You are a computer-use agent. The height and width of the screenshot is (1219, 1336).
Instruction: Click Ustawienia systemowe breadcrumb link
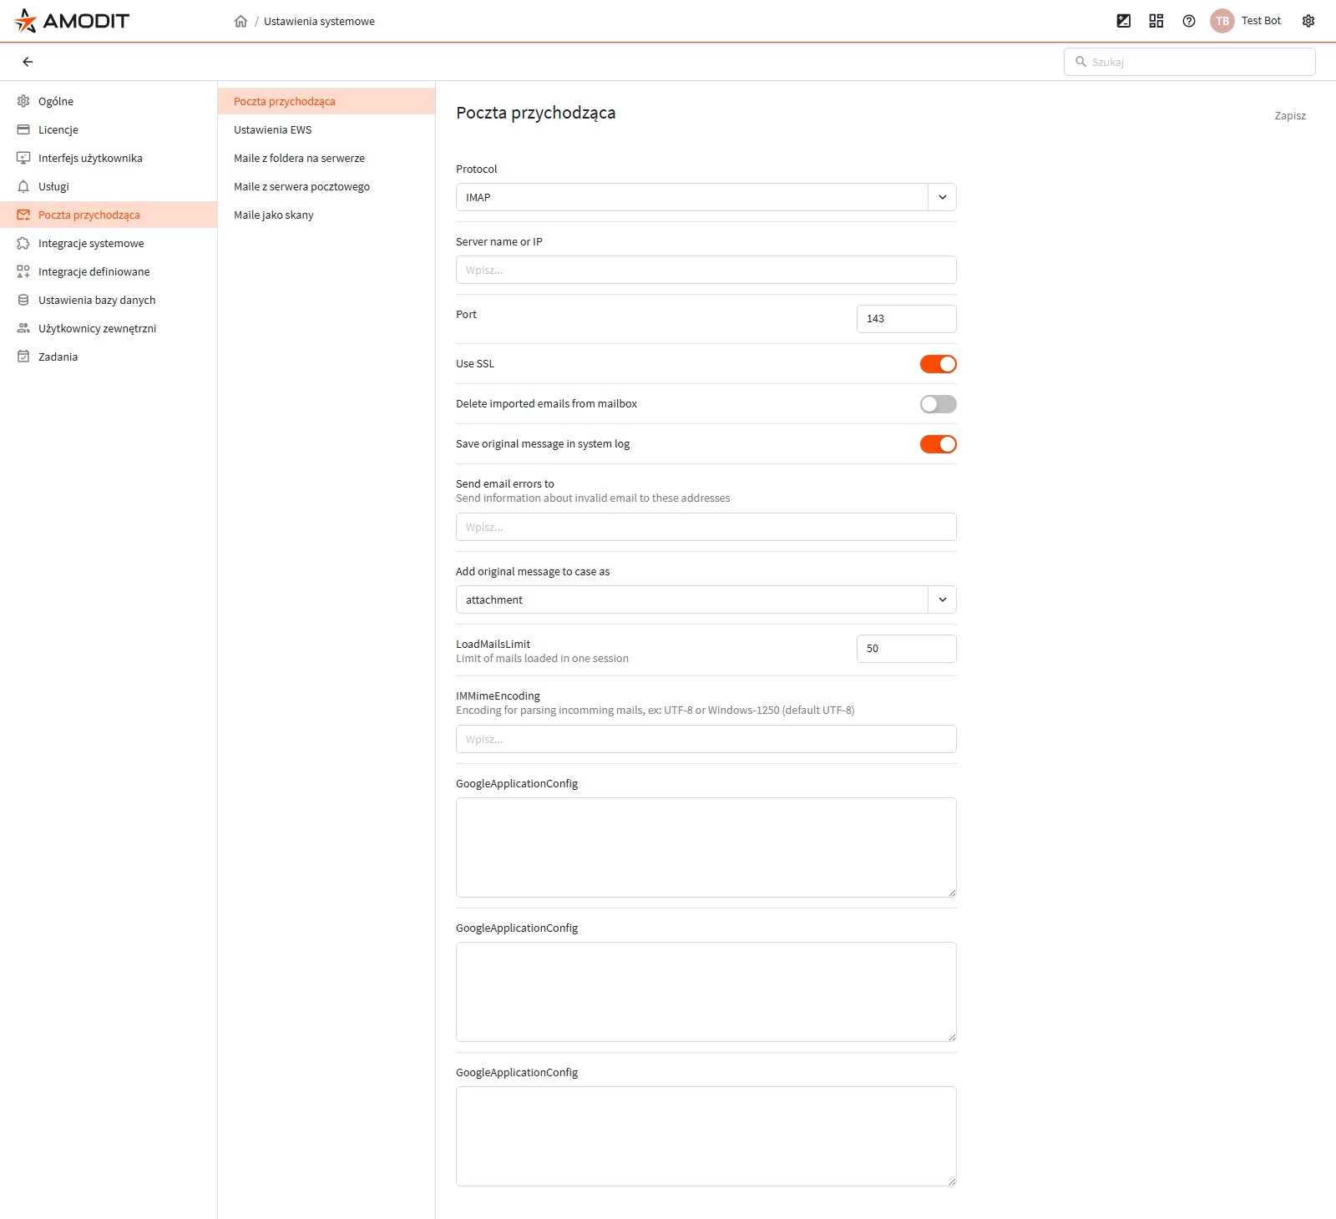[319, 21]
